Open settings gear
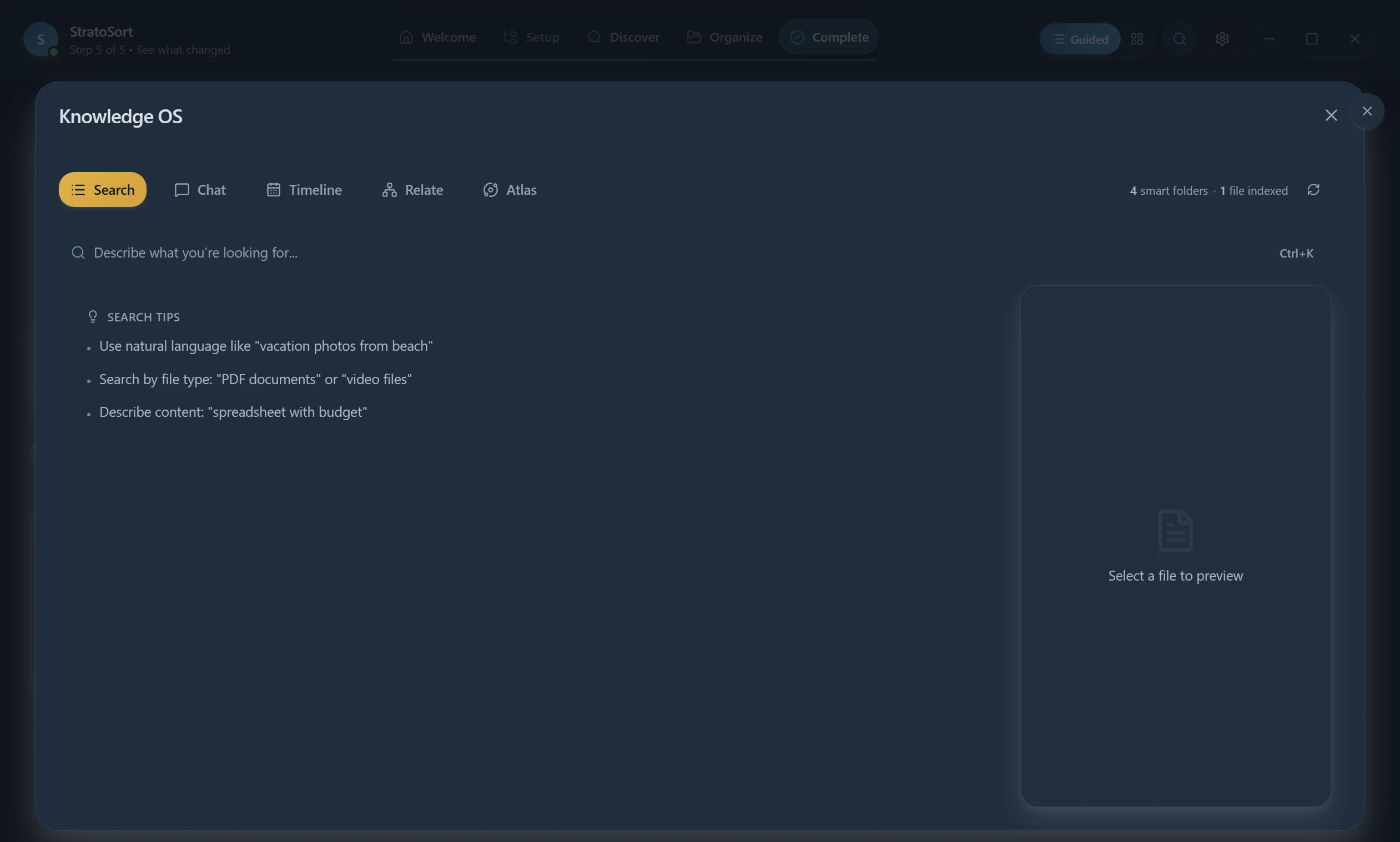The height and width of the screenshot is (842, 1400). (x=1222, y=39)
